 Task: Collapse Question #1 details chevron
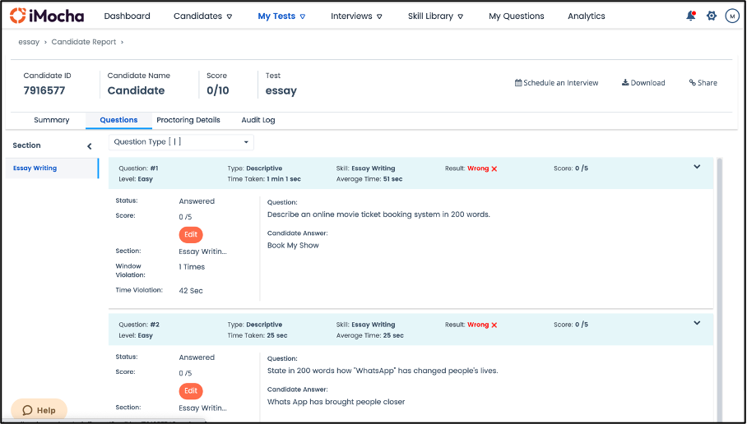click(x=697, y=167)
